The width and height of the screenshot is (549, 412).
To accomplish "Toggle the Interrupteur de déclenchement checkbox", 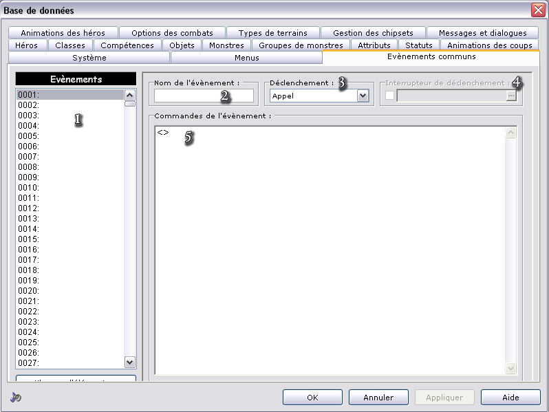I will click(390, 96).
